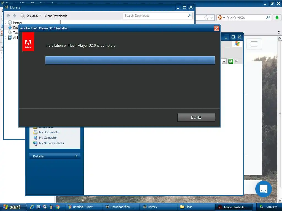Image resolution: width=282 pixels, height=211 pixels.
Task: Minimize the Flash folder window
Action: [226, 37]
